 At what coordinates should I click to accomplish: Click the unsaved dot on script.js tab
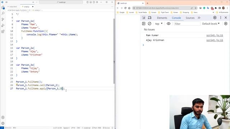(33, 7)
